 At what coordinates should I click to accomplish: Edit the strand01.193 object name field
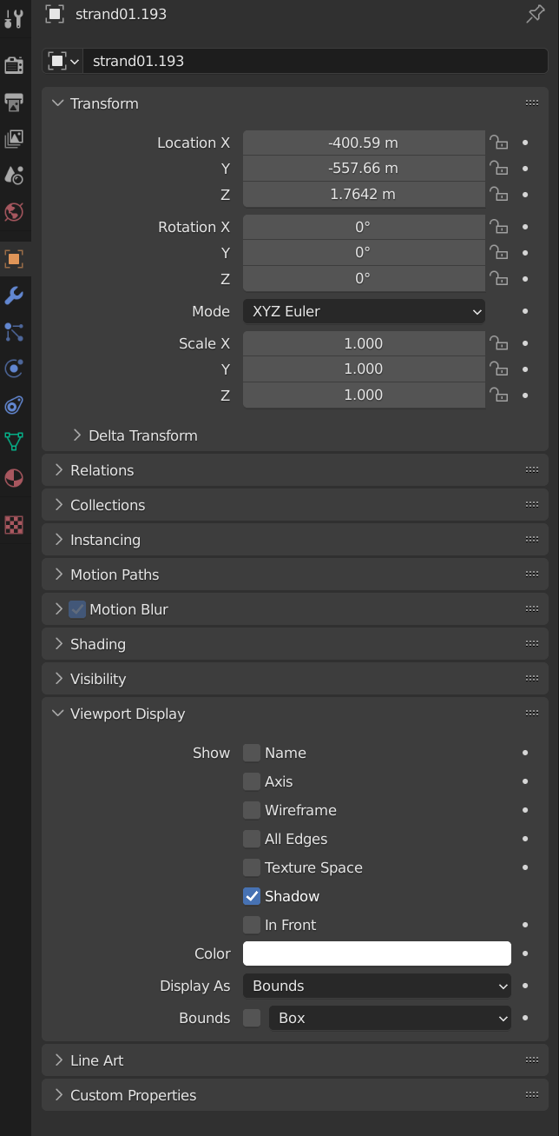(x=316, y=61)
